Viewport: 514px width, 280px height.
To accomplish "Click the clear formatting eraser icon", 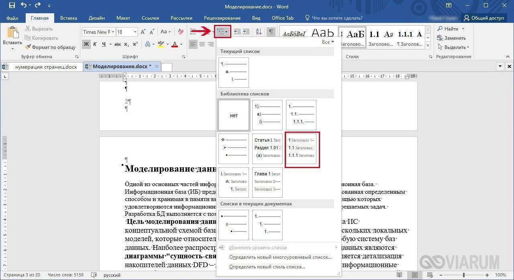I will pyautogui.click(x=181, y=32).
